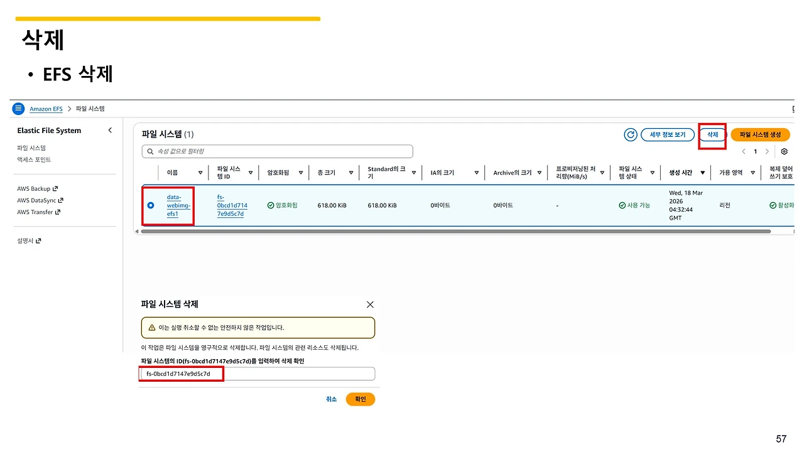Go to Amazon EFS breadcrumb link
This screenshot has width=804, height=452.
pos(46,109)
